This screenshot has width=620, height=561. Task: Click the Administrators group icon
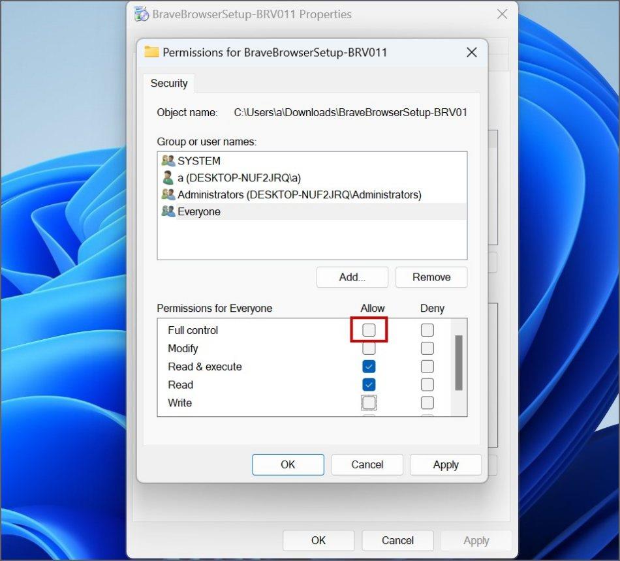coord(168,194)
